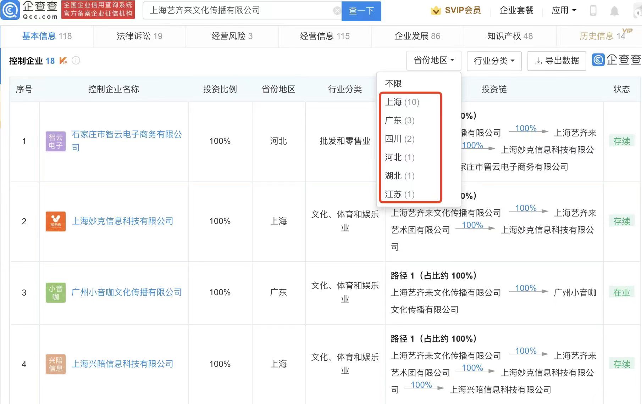This screenshot has height=404, width=642.
Task: Click 控制企业名称 column header
Action: (x=114, y=89)
